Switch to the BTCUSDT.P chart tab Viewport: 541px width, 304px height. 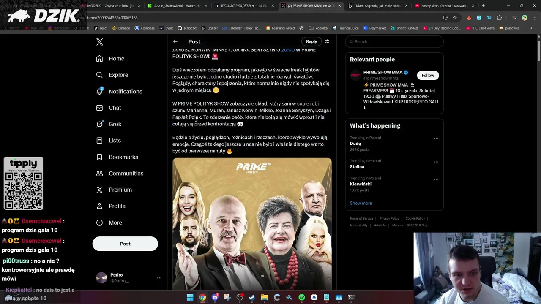click(x=244, y=6)
